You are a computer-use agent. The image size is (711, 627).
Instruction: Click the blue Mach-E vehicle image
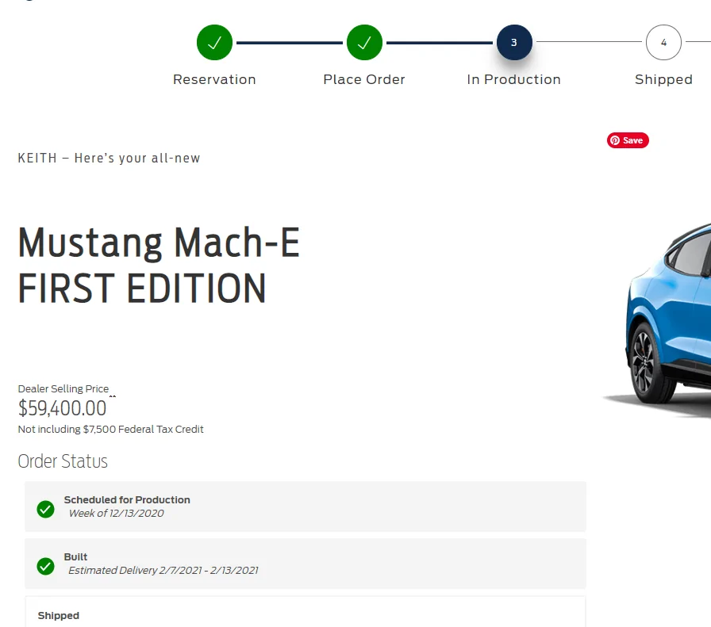click(x=658, y=319)
